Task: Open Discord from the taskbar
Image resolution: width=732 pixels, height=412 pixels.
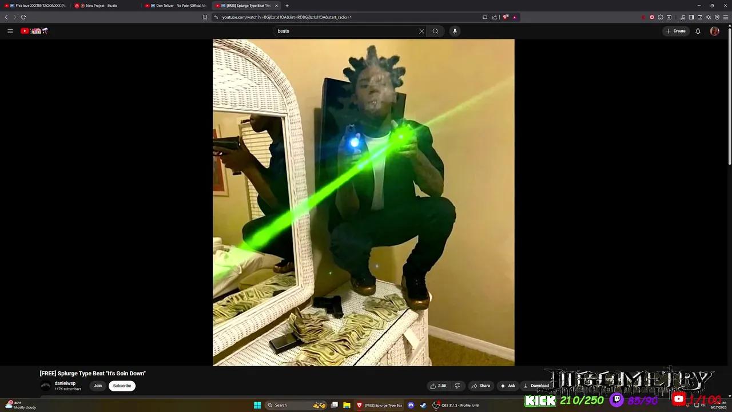Action: [x=411, y=405]
